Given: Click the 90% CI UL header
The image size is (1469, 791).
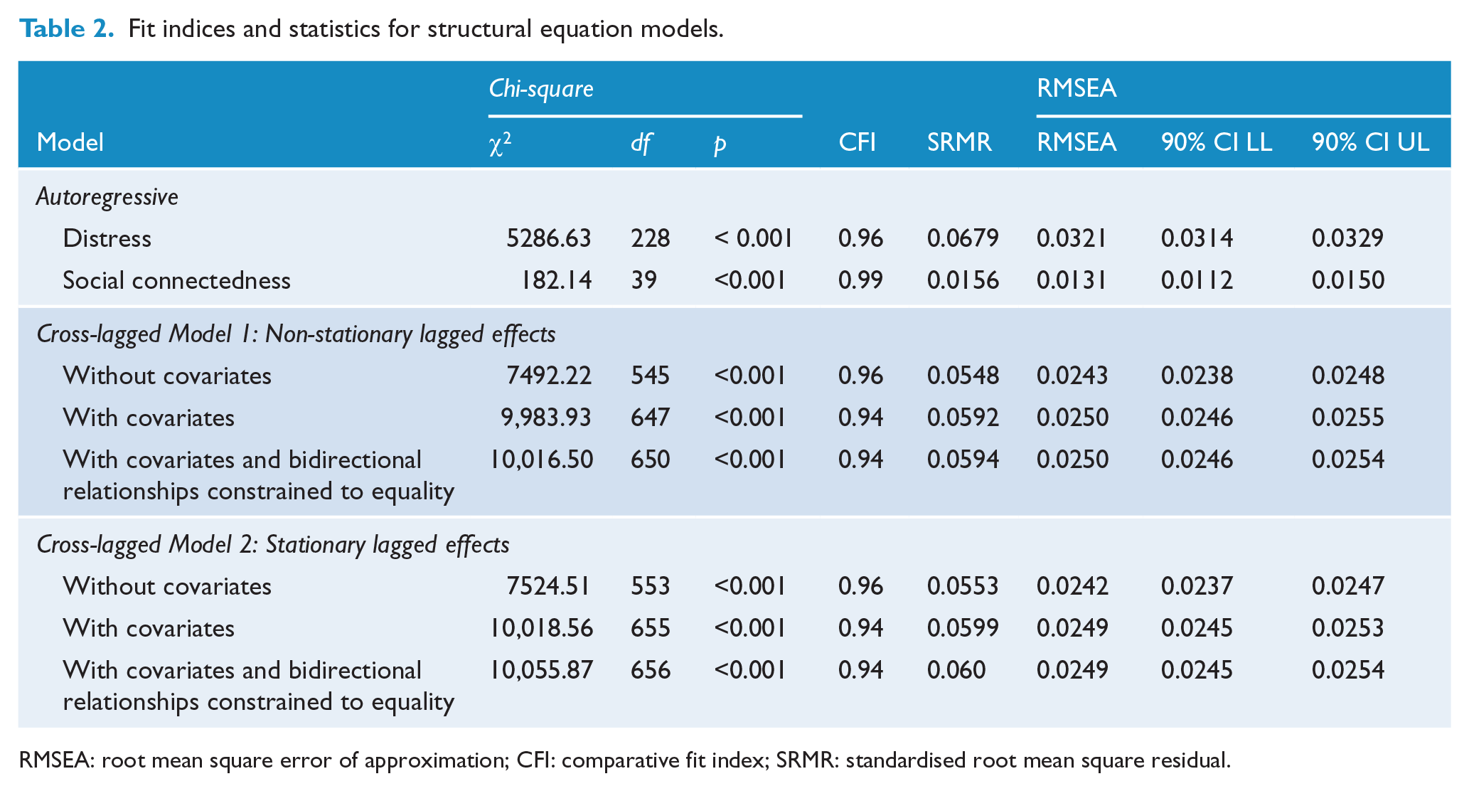Looking at the screenshot, I should tap(1371, 142).
